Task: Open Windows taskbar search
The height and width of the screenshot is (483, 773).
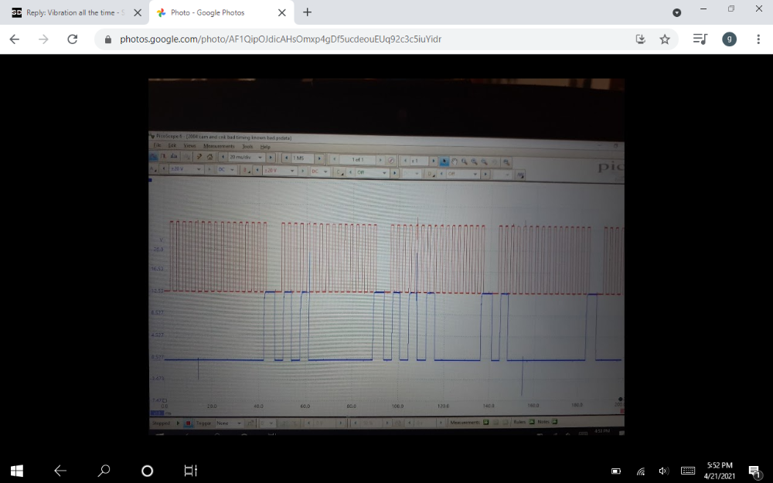Action: [104, 470]
